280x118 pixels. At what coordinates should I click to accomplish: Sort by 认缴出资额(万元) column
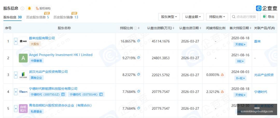[173, 28]
